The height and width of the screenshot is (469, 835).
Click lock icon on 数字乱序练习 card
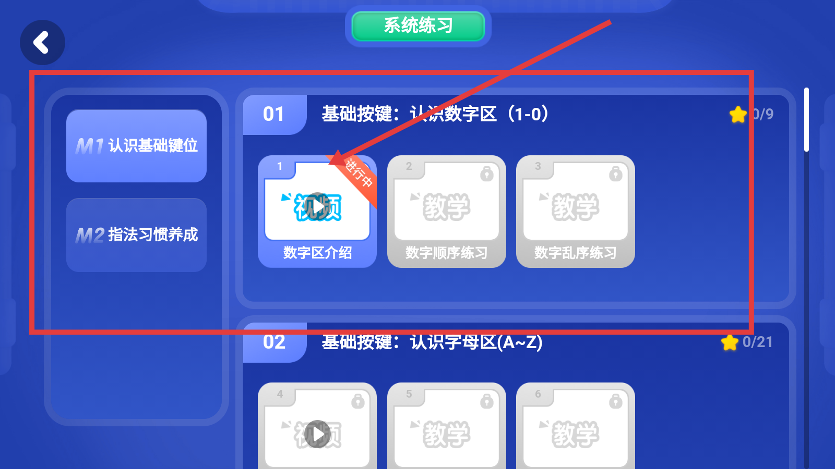(616, 174)
